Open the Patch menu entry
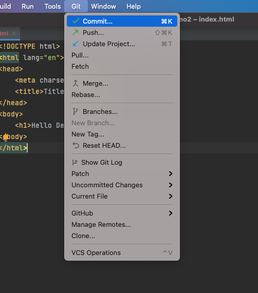Screen dimensions: 258x293 122,173
